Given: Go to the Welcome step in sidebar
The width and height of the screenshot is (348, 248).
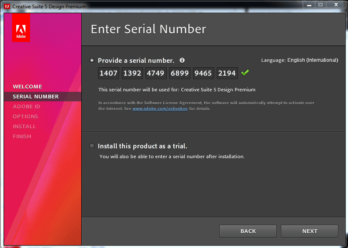Looking at the screenshot, I should pos(28,86).
